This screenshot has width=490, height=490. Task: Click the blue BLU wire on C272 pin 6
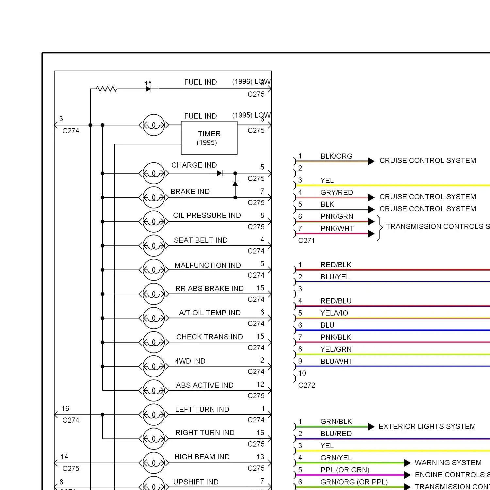pos(393,330)
